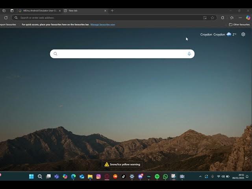The width and height of the screenshot is (252, 189).
Task: Open page settings gear icon
Action: click(x=243, y=34)
